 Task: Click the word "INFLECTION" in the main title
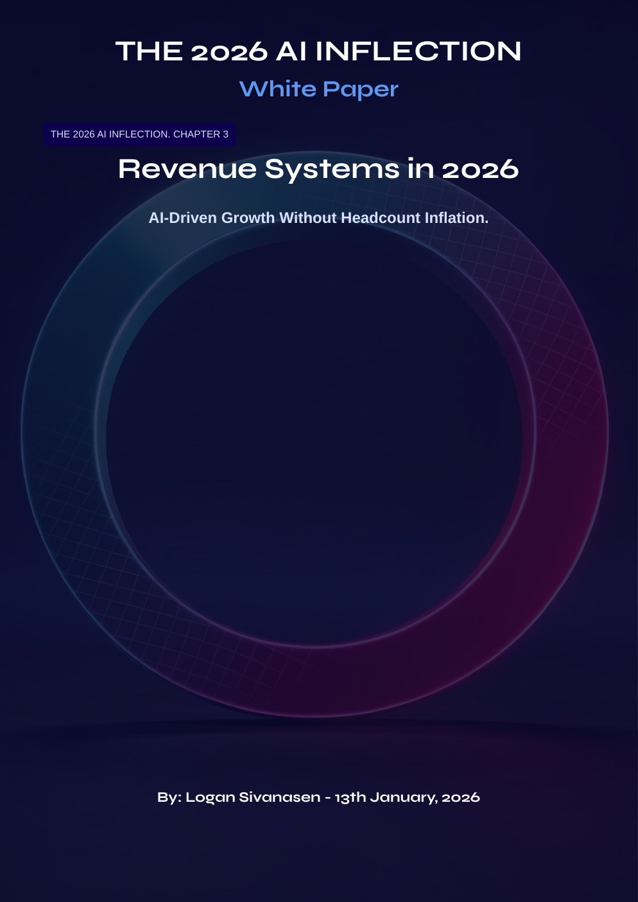(418, 51)
